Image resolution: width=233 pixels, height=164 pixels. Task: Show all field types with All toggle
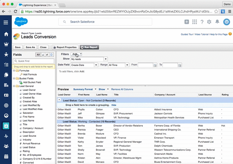(x=38, y=55)
